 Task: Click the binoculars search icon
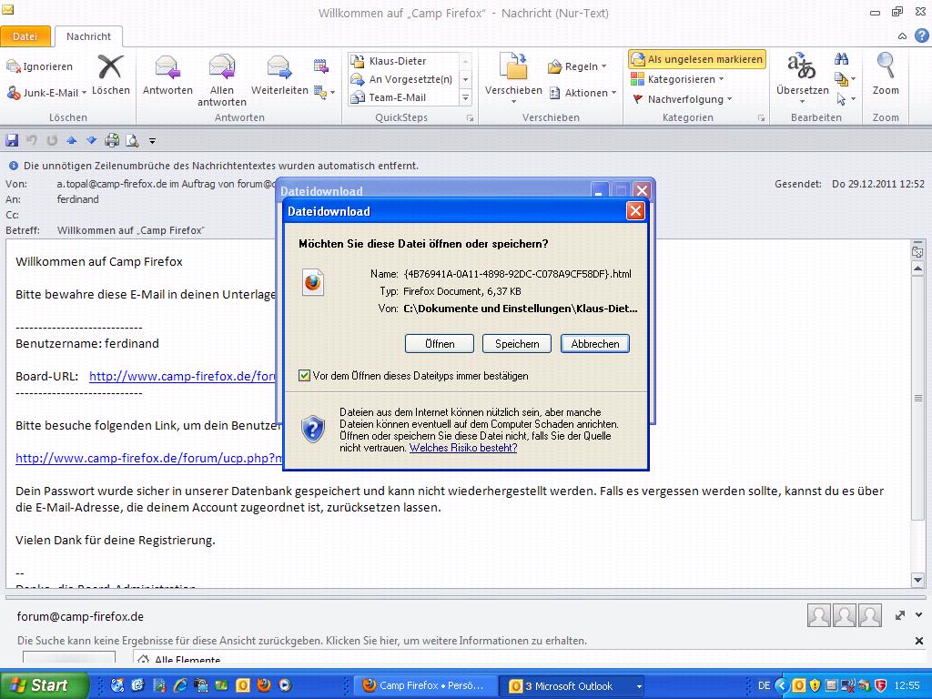pyautogui.click(x=841, y=59)
